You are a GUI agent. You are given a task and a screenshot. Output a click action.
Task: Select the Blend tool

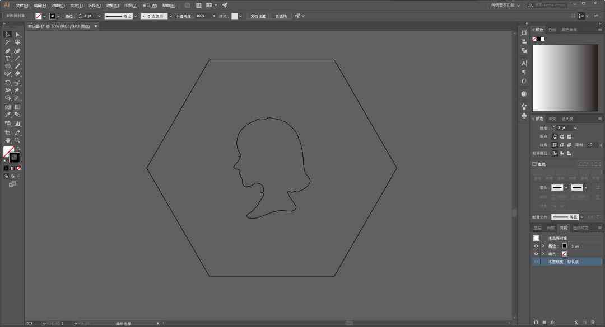pos(17,115)
